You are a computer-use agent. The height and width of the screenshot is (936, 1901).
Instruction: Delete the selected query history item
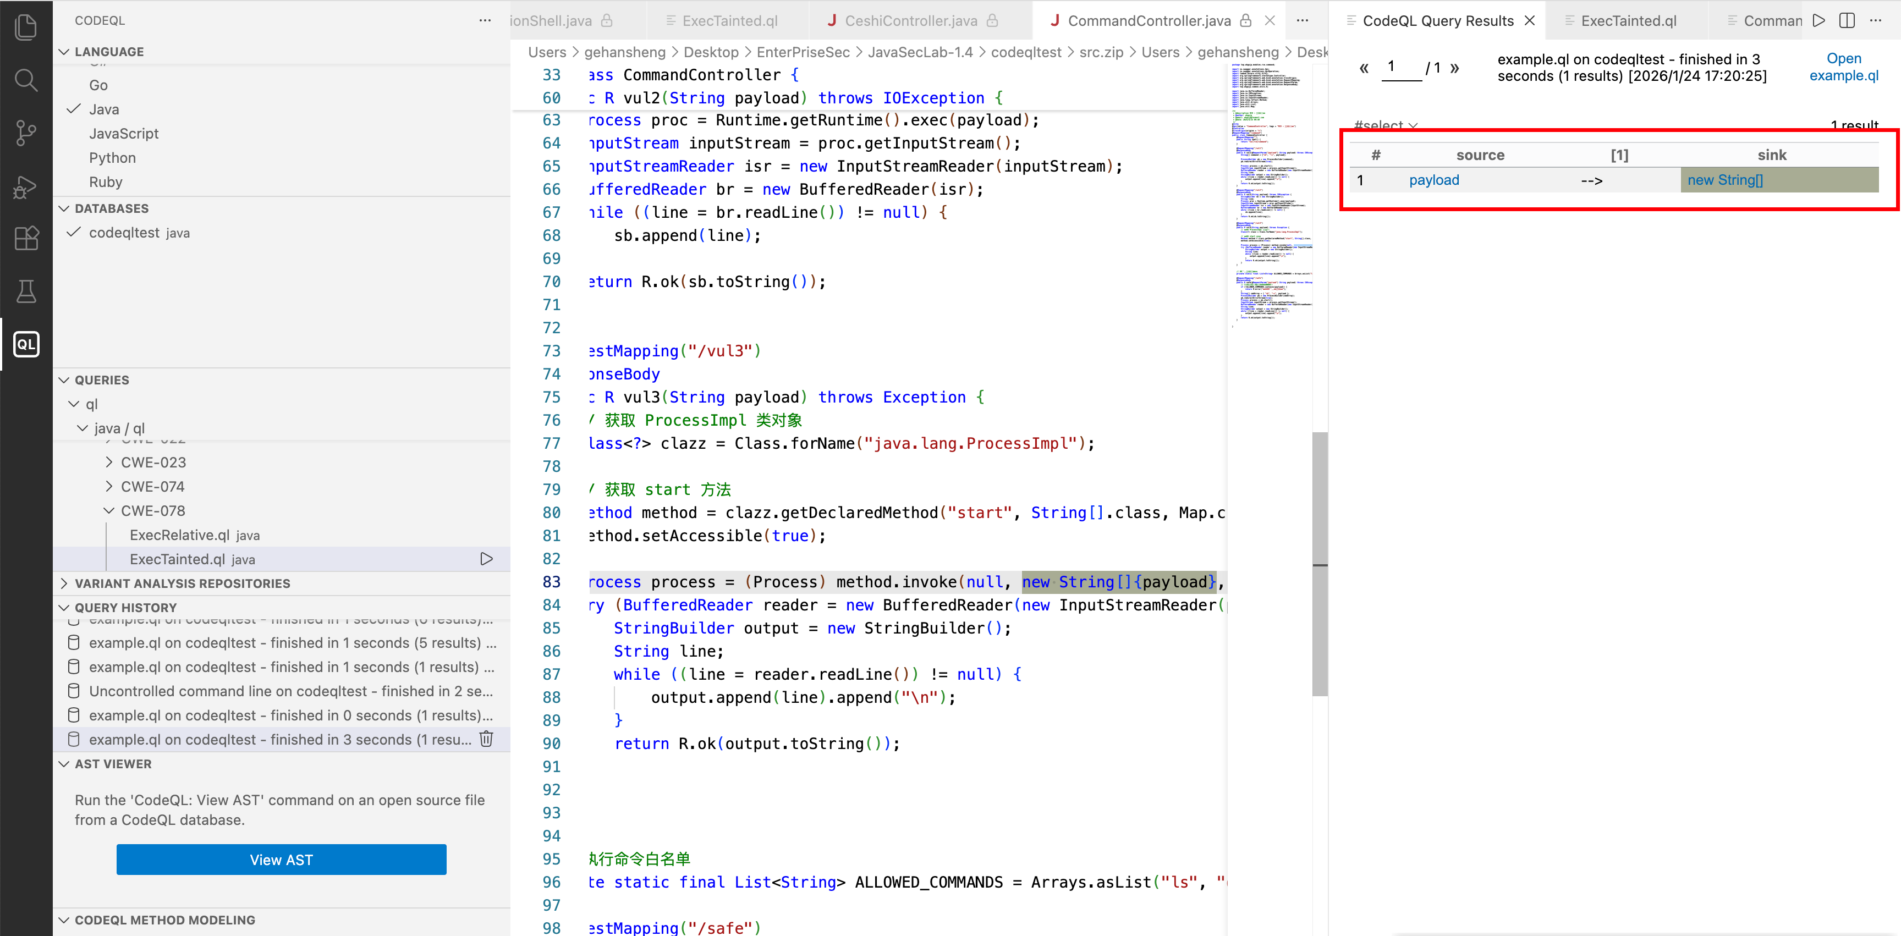tap(486, 739)
